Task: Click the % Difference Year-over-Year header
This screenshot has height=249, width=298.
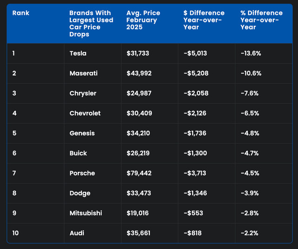Action: tap(262, 20)
